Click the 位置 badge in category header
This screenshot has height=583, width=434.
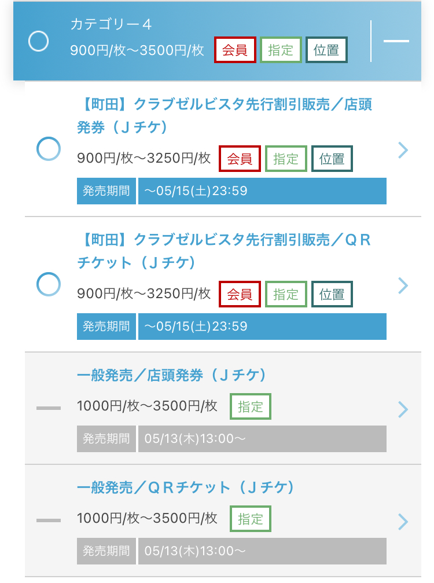[x=326, y=50]
